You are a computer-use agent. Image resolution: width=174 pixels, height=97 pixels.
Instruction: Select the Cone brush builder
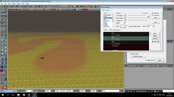[x=5, y=51]
